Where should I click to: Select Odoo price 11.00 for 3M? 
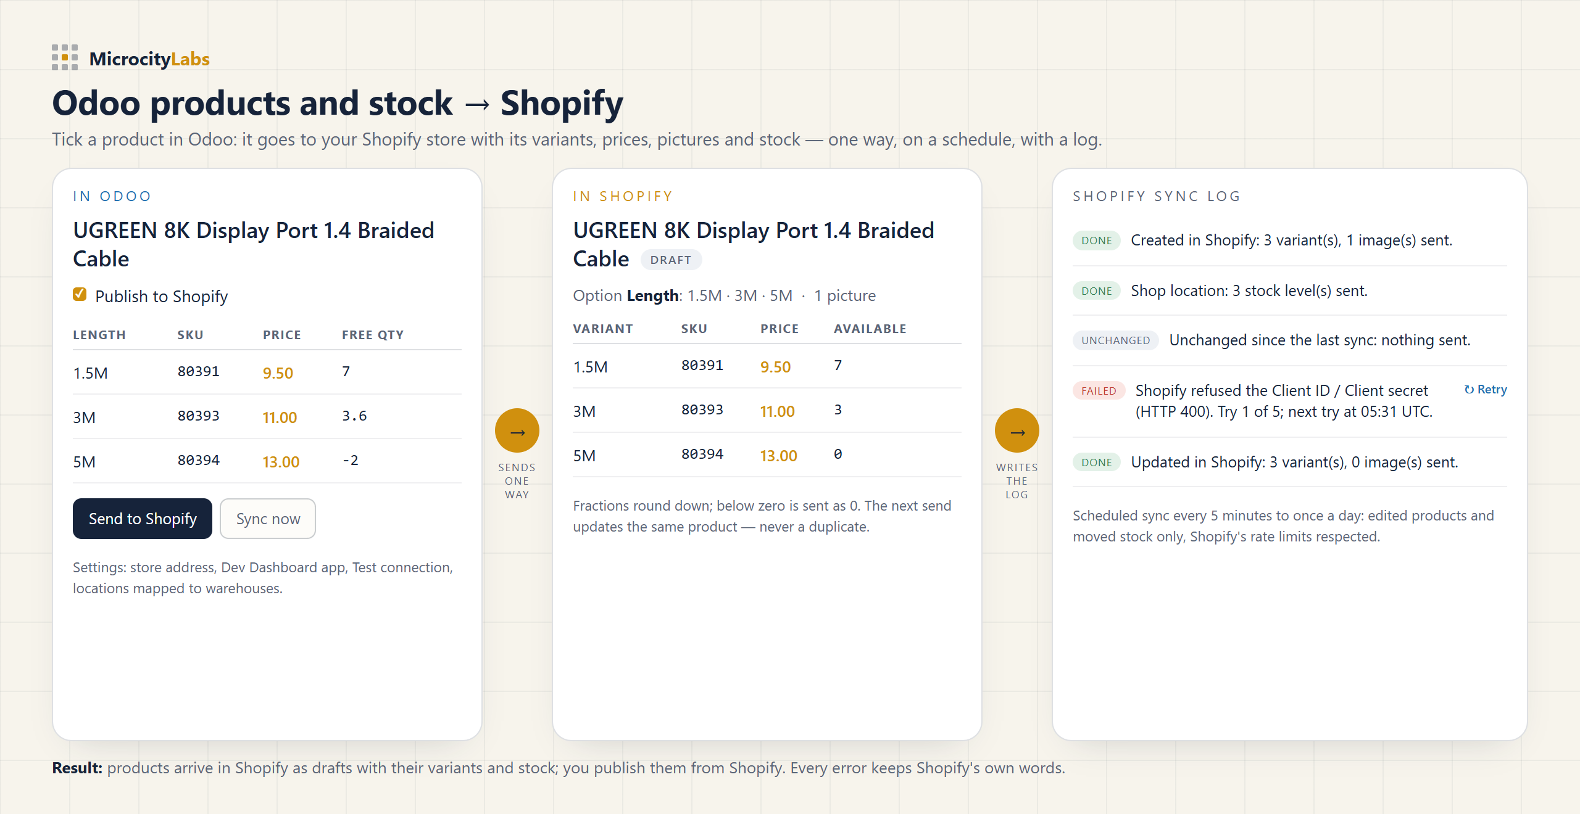(280, 417)
